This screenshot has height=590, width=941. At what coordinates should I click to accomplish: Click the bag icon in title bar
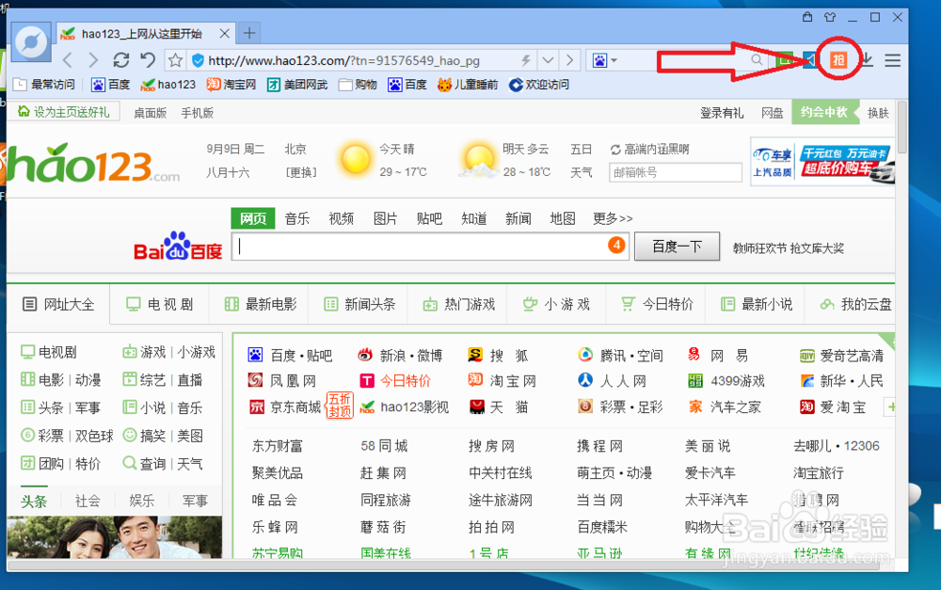[807, 17]
